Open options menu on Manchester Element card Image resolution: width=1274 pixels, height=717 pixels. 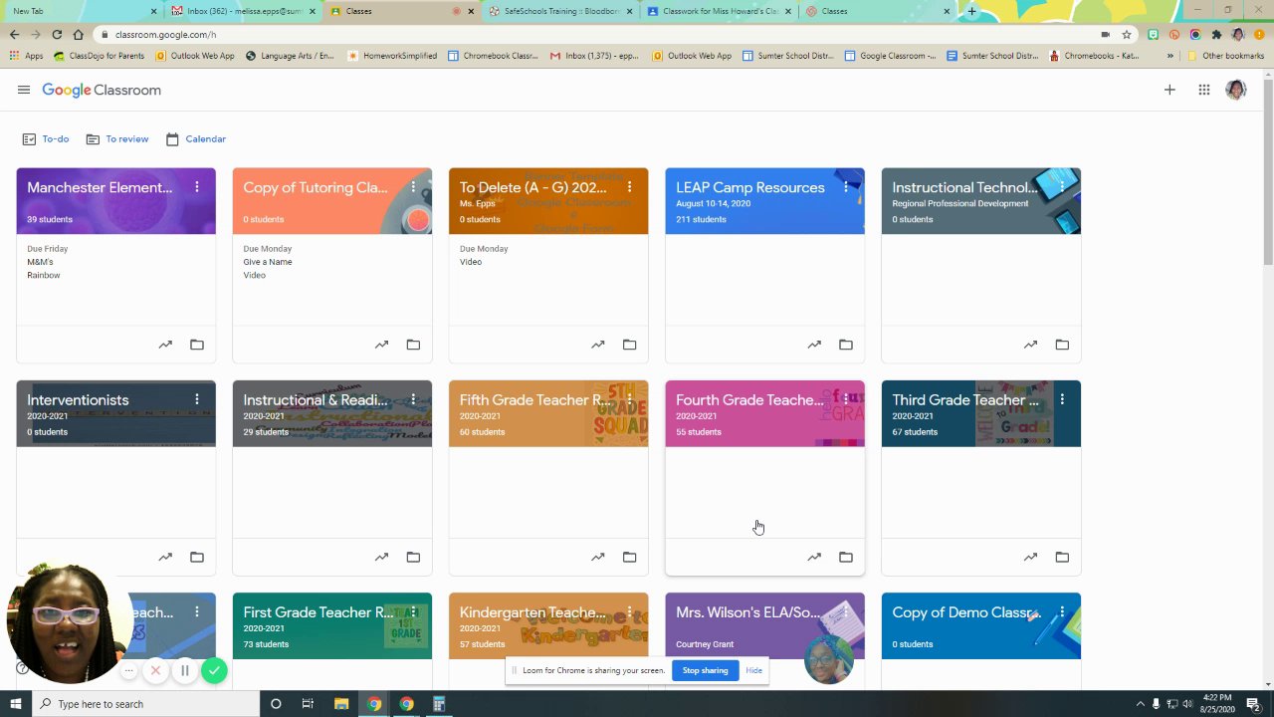197,187
